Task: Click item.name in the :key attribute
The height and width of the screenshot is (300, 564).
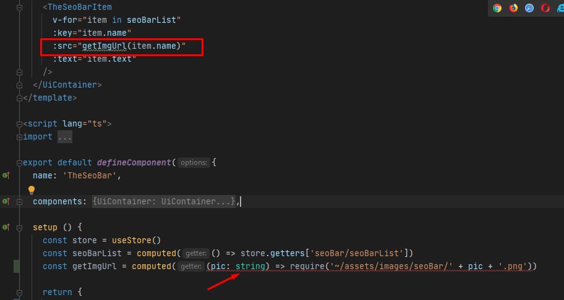Action: [x=105, y=33]
